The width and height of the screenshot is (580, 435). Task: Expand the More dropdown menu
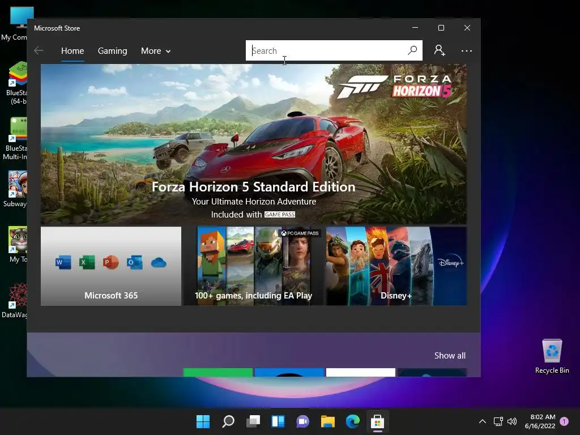click(156, 51)
